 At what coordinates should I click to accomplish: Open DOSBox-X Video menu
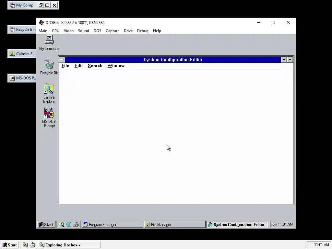(x=69, y=31)
